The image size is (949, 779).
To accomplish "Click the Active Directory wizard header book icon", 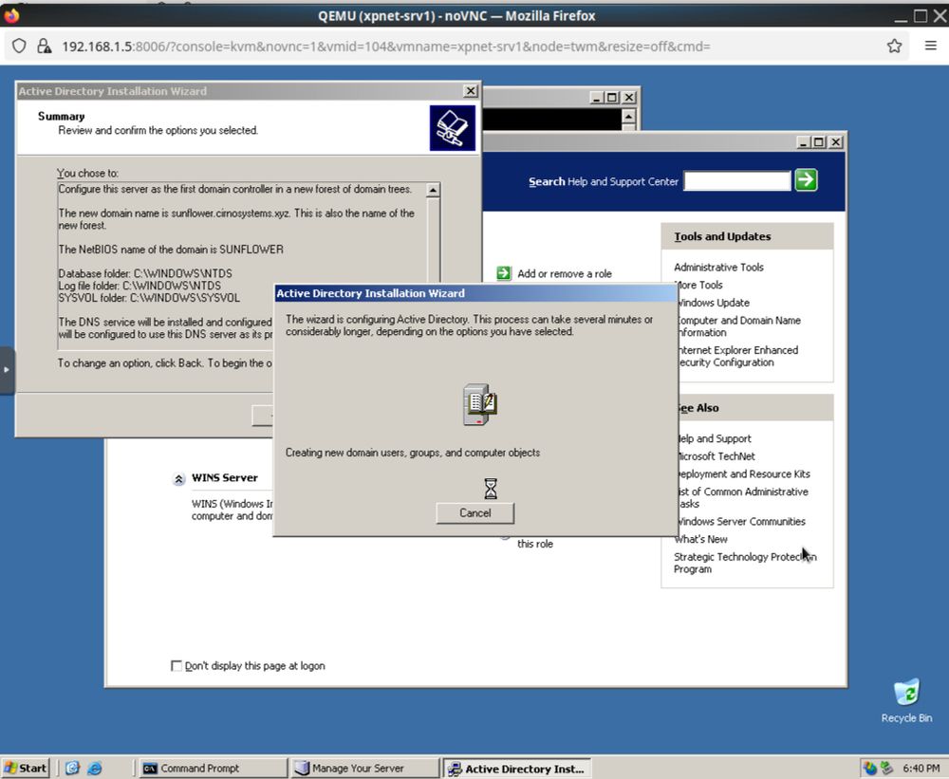I will click(x=452, y=128).
